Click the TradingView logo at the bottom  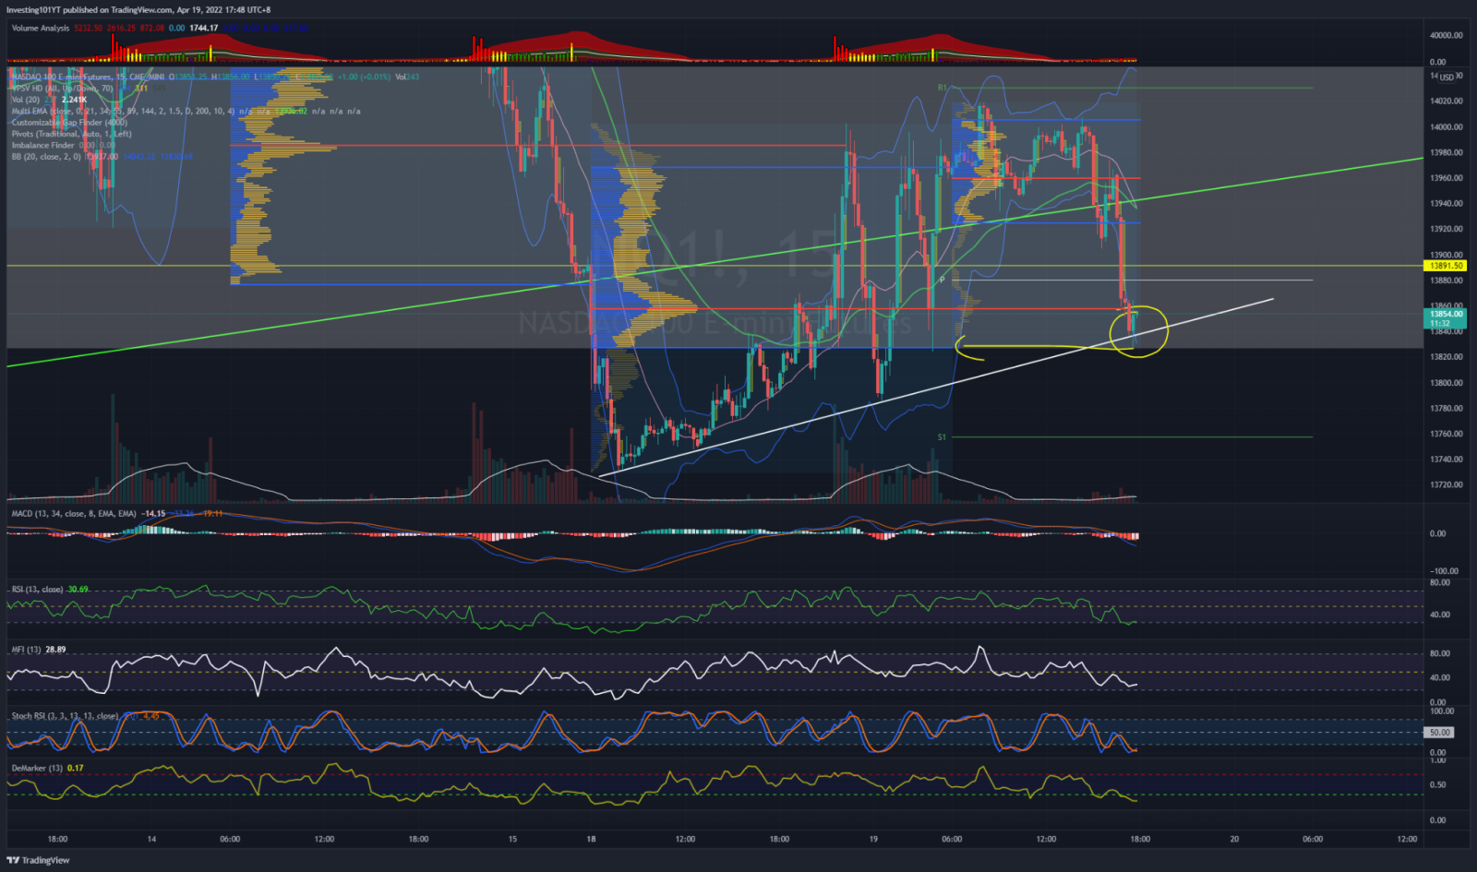click(x=38, y=860)
